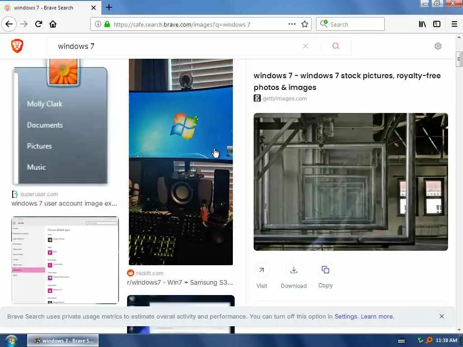Image resolution: width=463 pixels, height=347 pixels.
Task: Select the Molly Clark user account thumbnail
Action: click(61, 122)
